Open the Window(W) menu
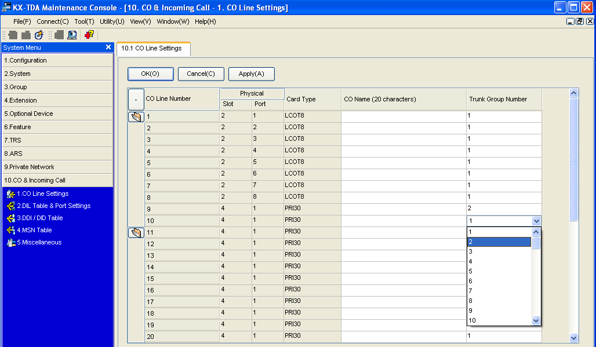Viewport: 596px width, 347px height. click(173, 21)
